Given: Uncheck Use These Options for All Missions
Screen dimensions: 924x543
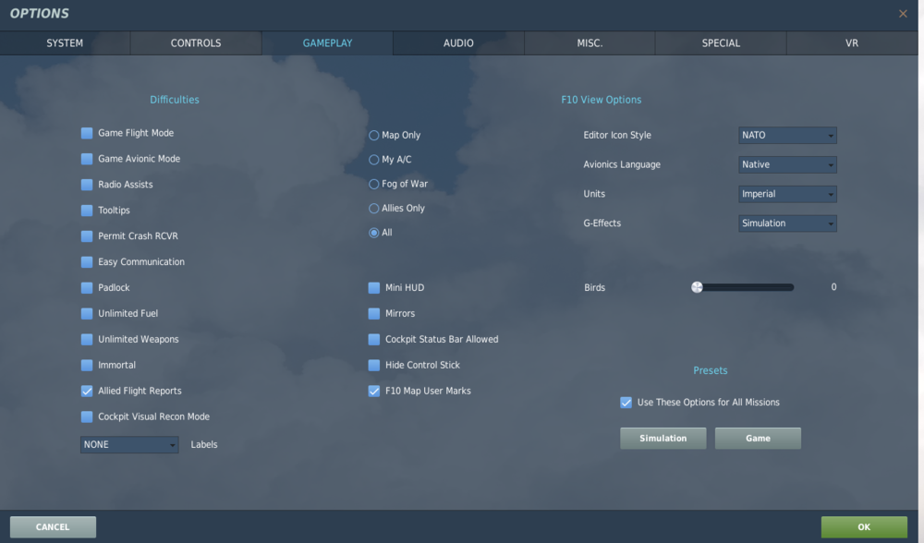Looking at the screenshot, I should tap(626, 403).
